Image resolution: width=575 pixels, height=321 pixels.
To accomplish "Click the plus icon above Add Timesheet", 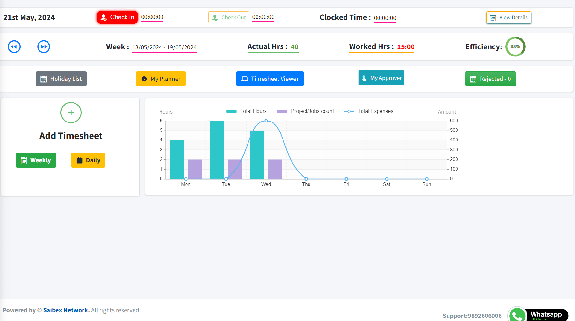I will point(71,113).
